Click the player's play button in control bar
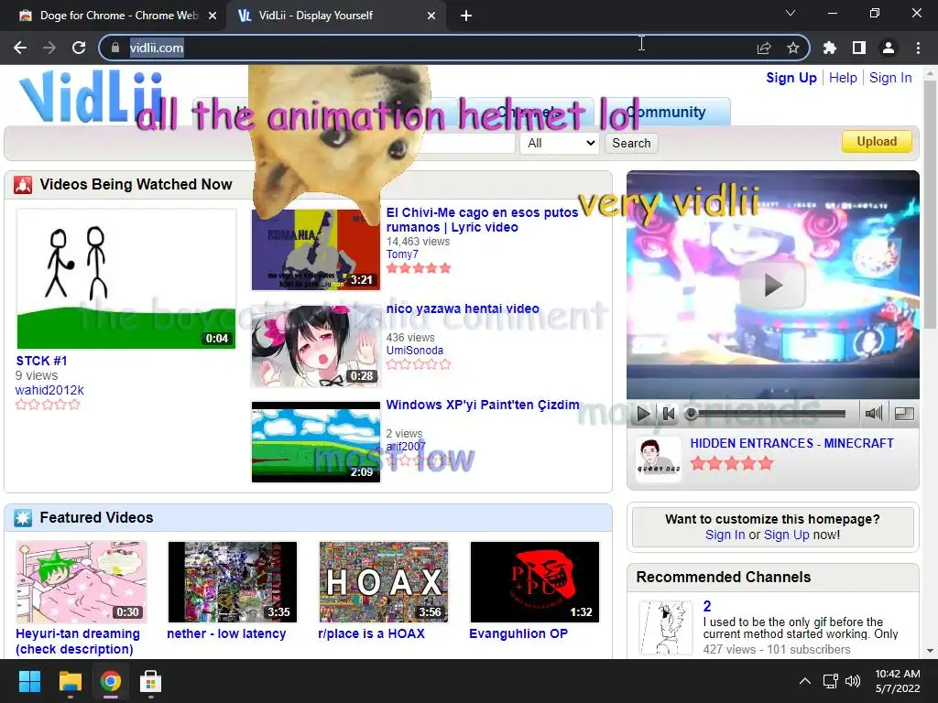The width and height of the screenshot is (938, 703). 643,413
